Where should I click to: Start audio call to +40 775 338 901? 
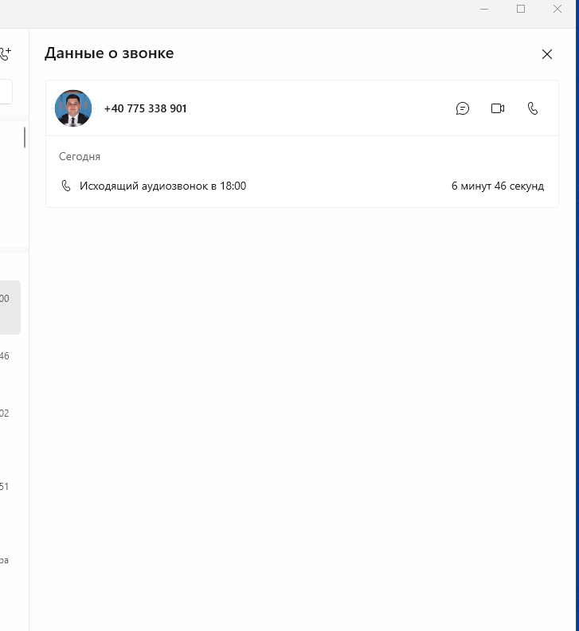(533, 108)
